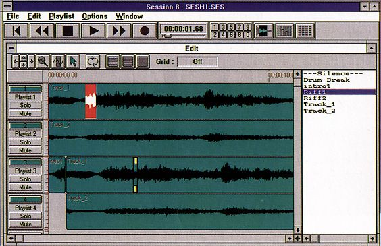Nudge view right with the toolbar right arrow
Image resolution: width=381 pixels, height=246 pixels.
[32, 61]
